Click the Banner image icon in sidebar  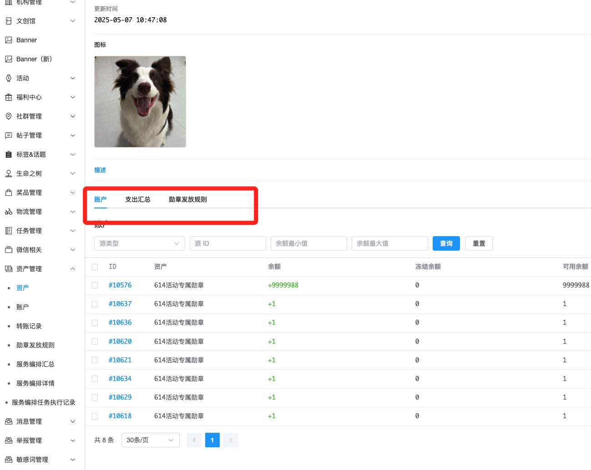click(9, 40)
